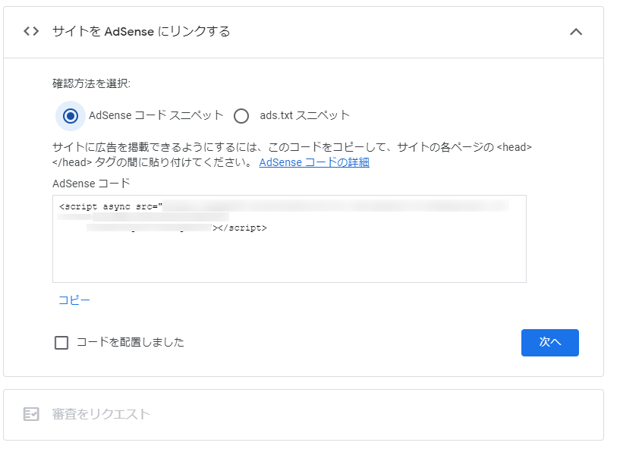Open the AdSense コードの詳細 link
620x452 pixels.
coord(314,162)
